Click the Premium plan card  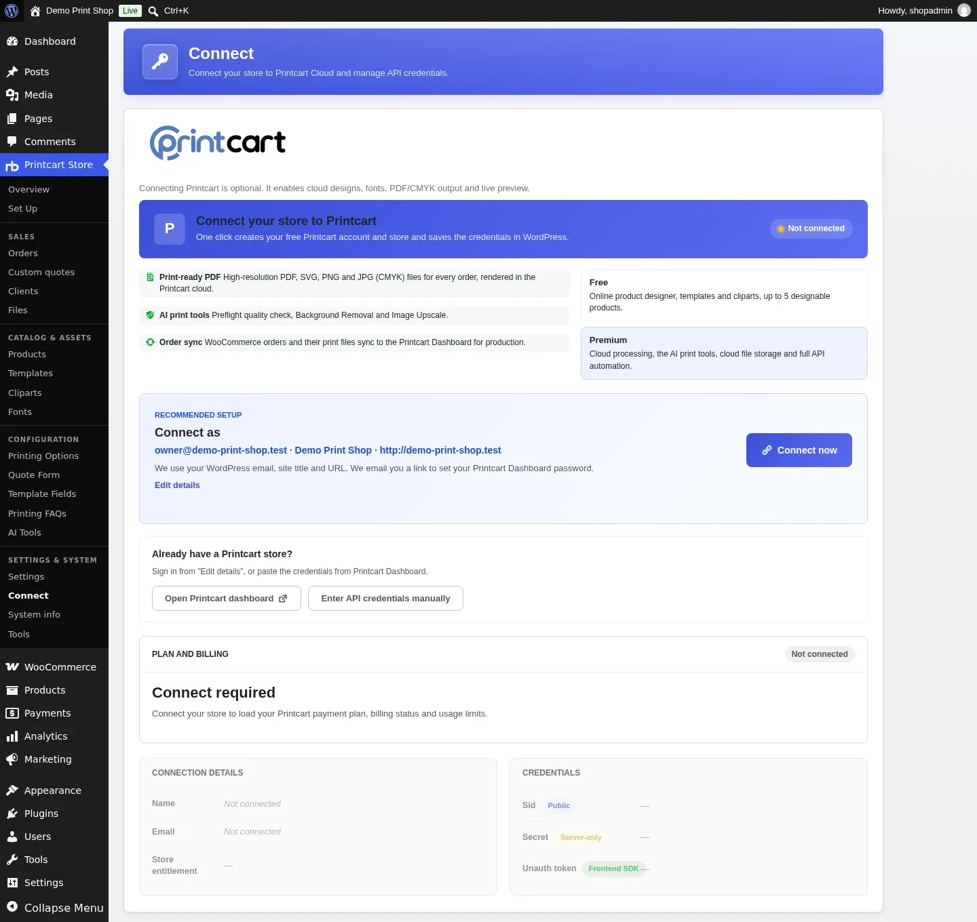(724, 353)
